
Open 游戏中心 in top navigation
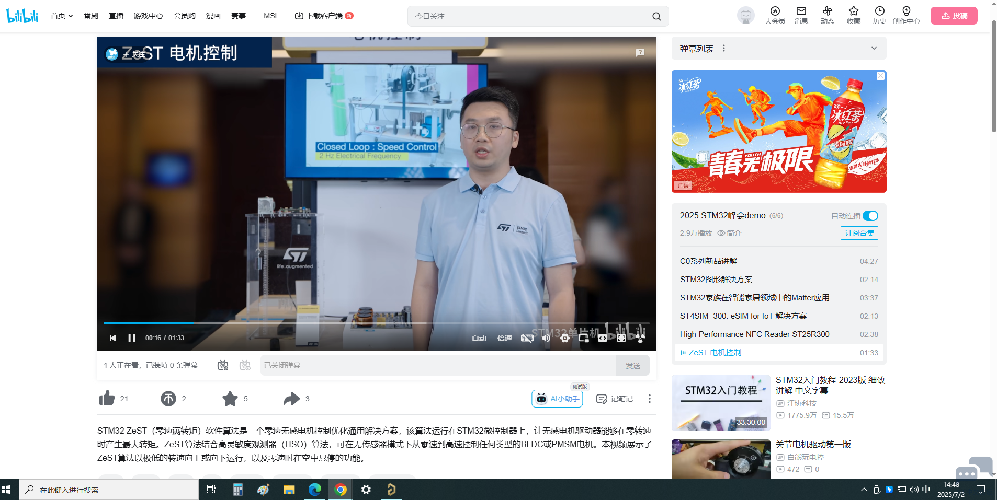(x=149, y=16)
